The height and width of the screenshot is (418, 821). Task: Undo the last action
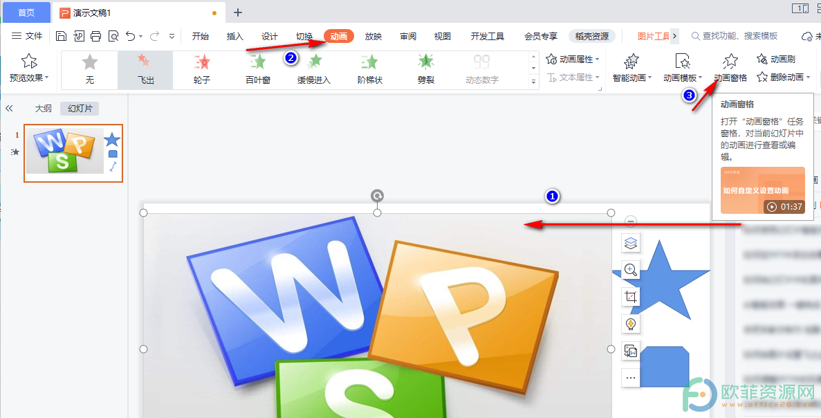[130, 36]
